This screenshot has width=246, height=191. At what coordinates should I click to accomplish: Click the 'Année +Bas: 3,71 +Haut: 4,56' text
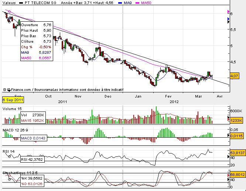pos(87,3)
